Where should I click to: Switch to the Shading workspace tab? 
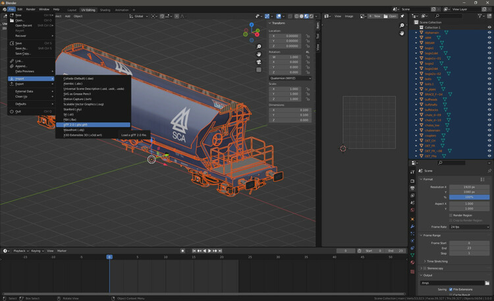click(x=105, y=10)
